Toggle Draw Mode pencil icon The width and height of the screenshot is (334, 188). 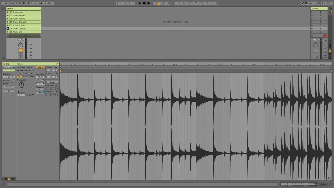coord(303,3)
